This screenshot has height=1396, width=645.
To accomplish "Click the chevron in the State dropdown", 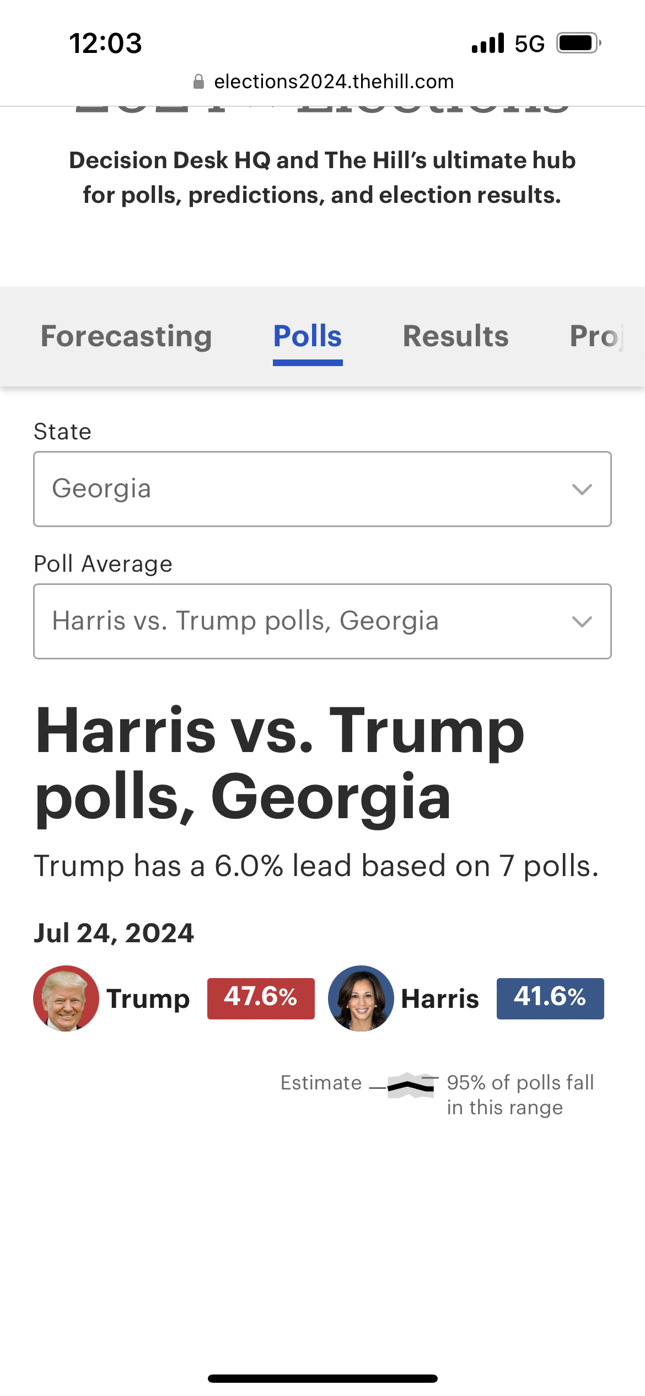I will 582,490.
